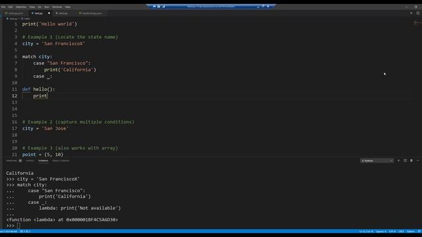Viewport: 422px width, 237px height.
Task: Open the View menu
Action: tap(32, 7)
